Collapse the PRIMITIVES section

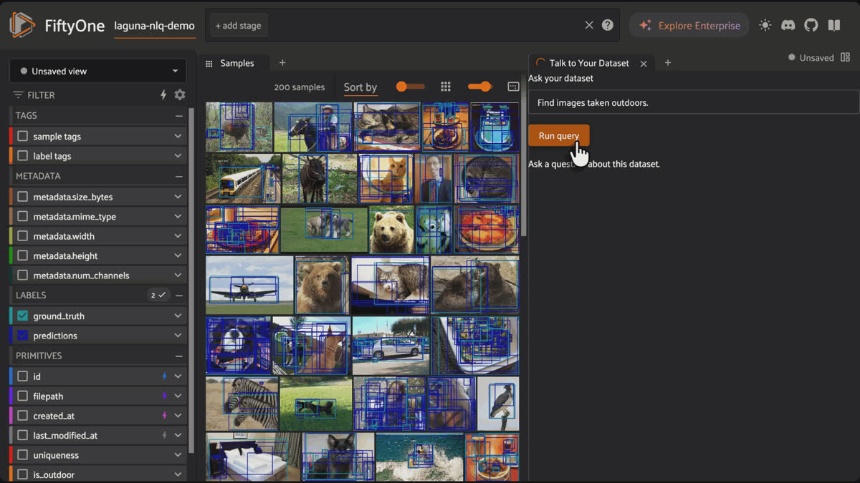click(x=178, y=356)
